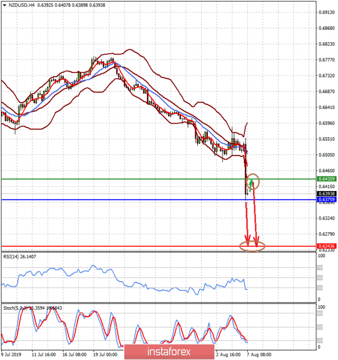Click the triangle arrow beside NZDUSD,H4 title
The image size is (338, 360).
pos(4,4)
